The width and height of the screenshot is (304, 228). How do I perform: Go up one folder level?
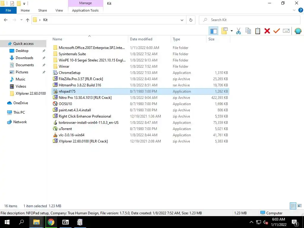pyautogui.click(x=28, y=20)
